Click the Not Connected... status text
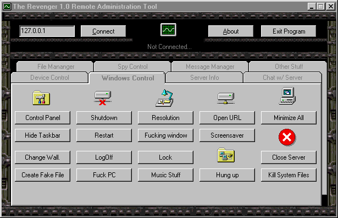 coord(169,47)
